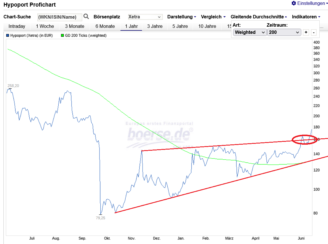328x244 pixels.
Task: Switch to the 6 Monate tab
Action: pyautogui.click(x=105, y=26)
